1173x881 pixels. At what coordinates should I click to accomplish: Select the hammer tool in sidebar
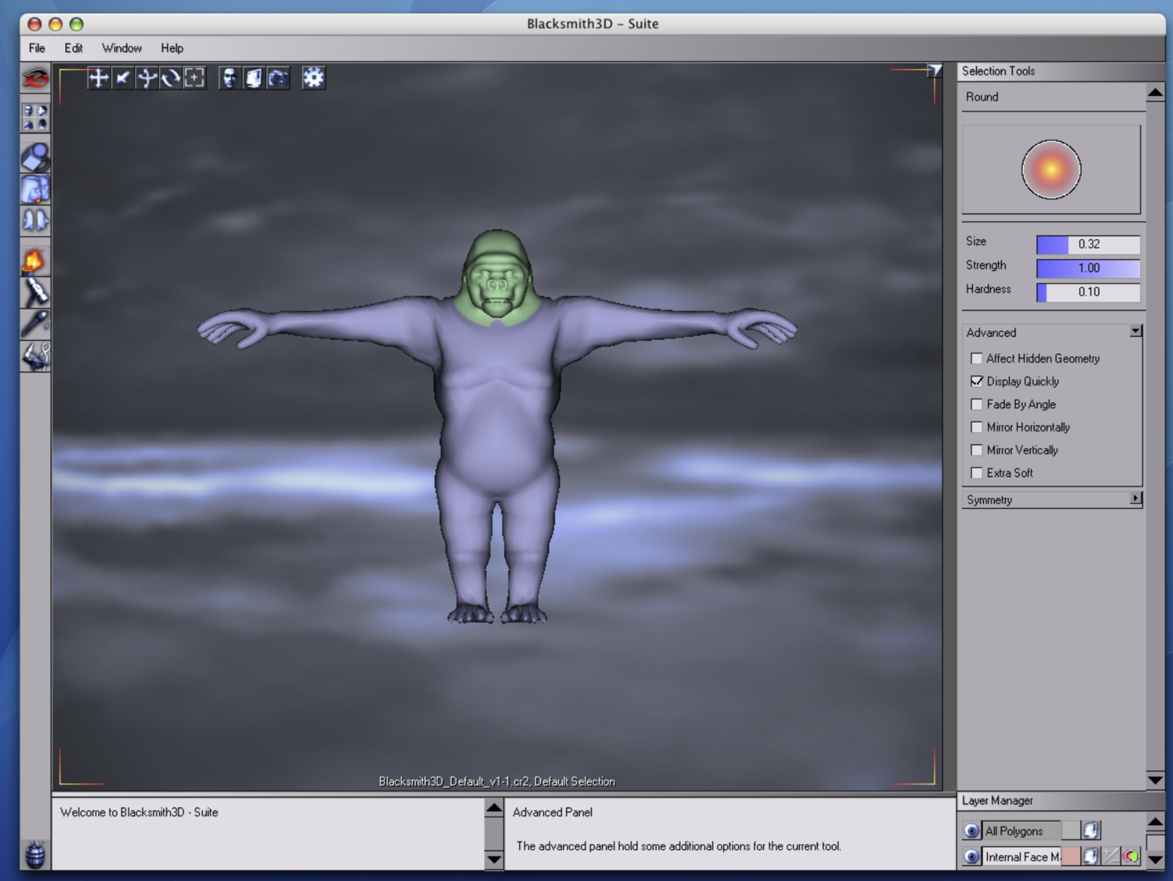pyautogui.click(x=35, y=292)
